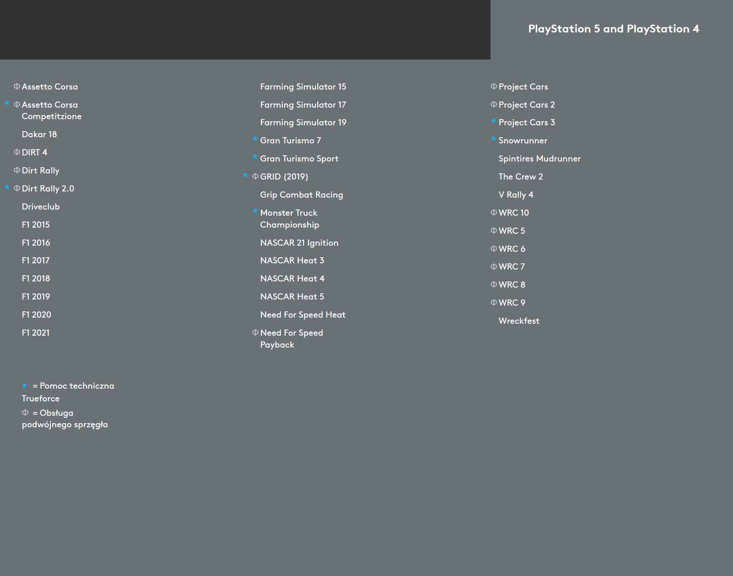Click the dual clutch symbol beside Project Cars 2
Image resolution: width=733 pixels, height=576 pixels.
click(x=494, y=104)
